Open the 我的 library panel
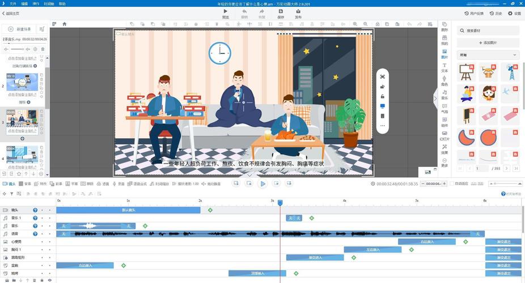Image resolution: width=525 pixels, height=283 pixels. [444, 40]
